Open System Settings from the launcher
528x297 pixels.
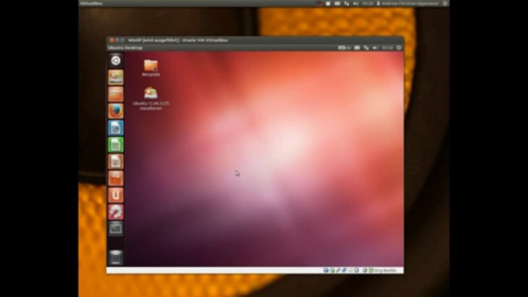click(116, 212)
